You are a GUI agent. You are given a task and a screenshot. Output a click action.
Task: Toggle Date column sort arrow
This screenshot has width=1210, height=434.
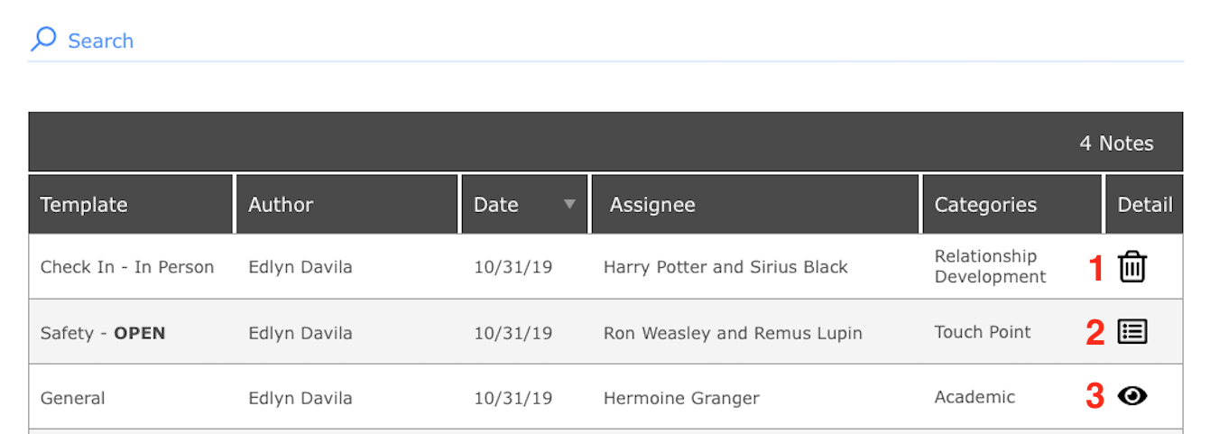pyautogui.click(x=569, y=205)
